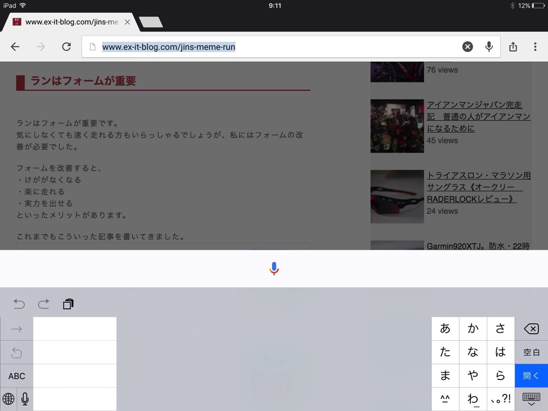548x411 pixels.
Task: Open the share menu icon
Action: coord(513,46)
